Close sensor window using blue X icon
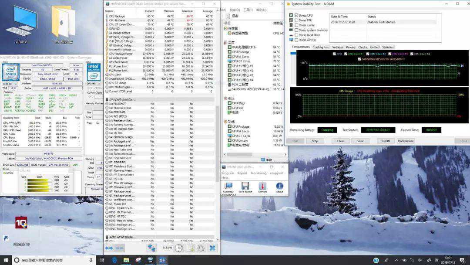 (x=212, y=248)
